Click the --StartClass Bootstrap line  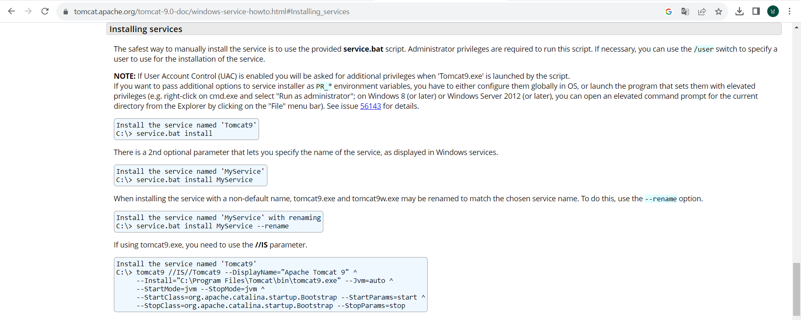coord(281,297)
